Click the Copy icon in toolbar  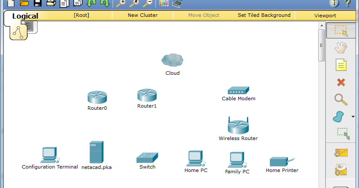pos(65,3)
